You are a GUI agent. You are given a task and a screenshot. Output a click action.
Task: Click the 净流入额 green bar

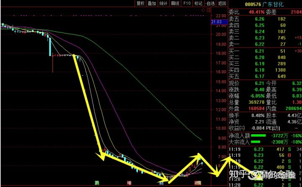click(x=258, y=136)
